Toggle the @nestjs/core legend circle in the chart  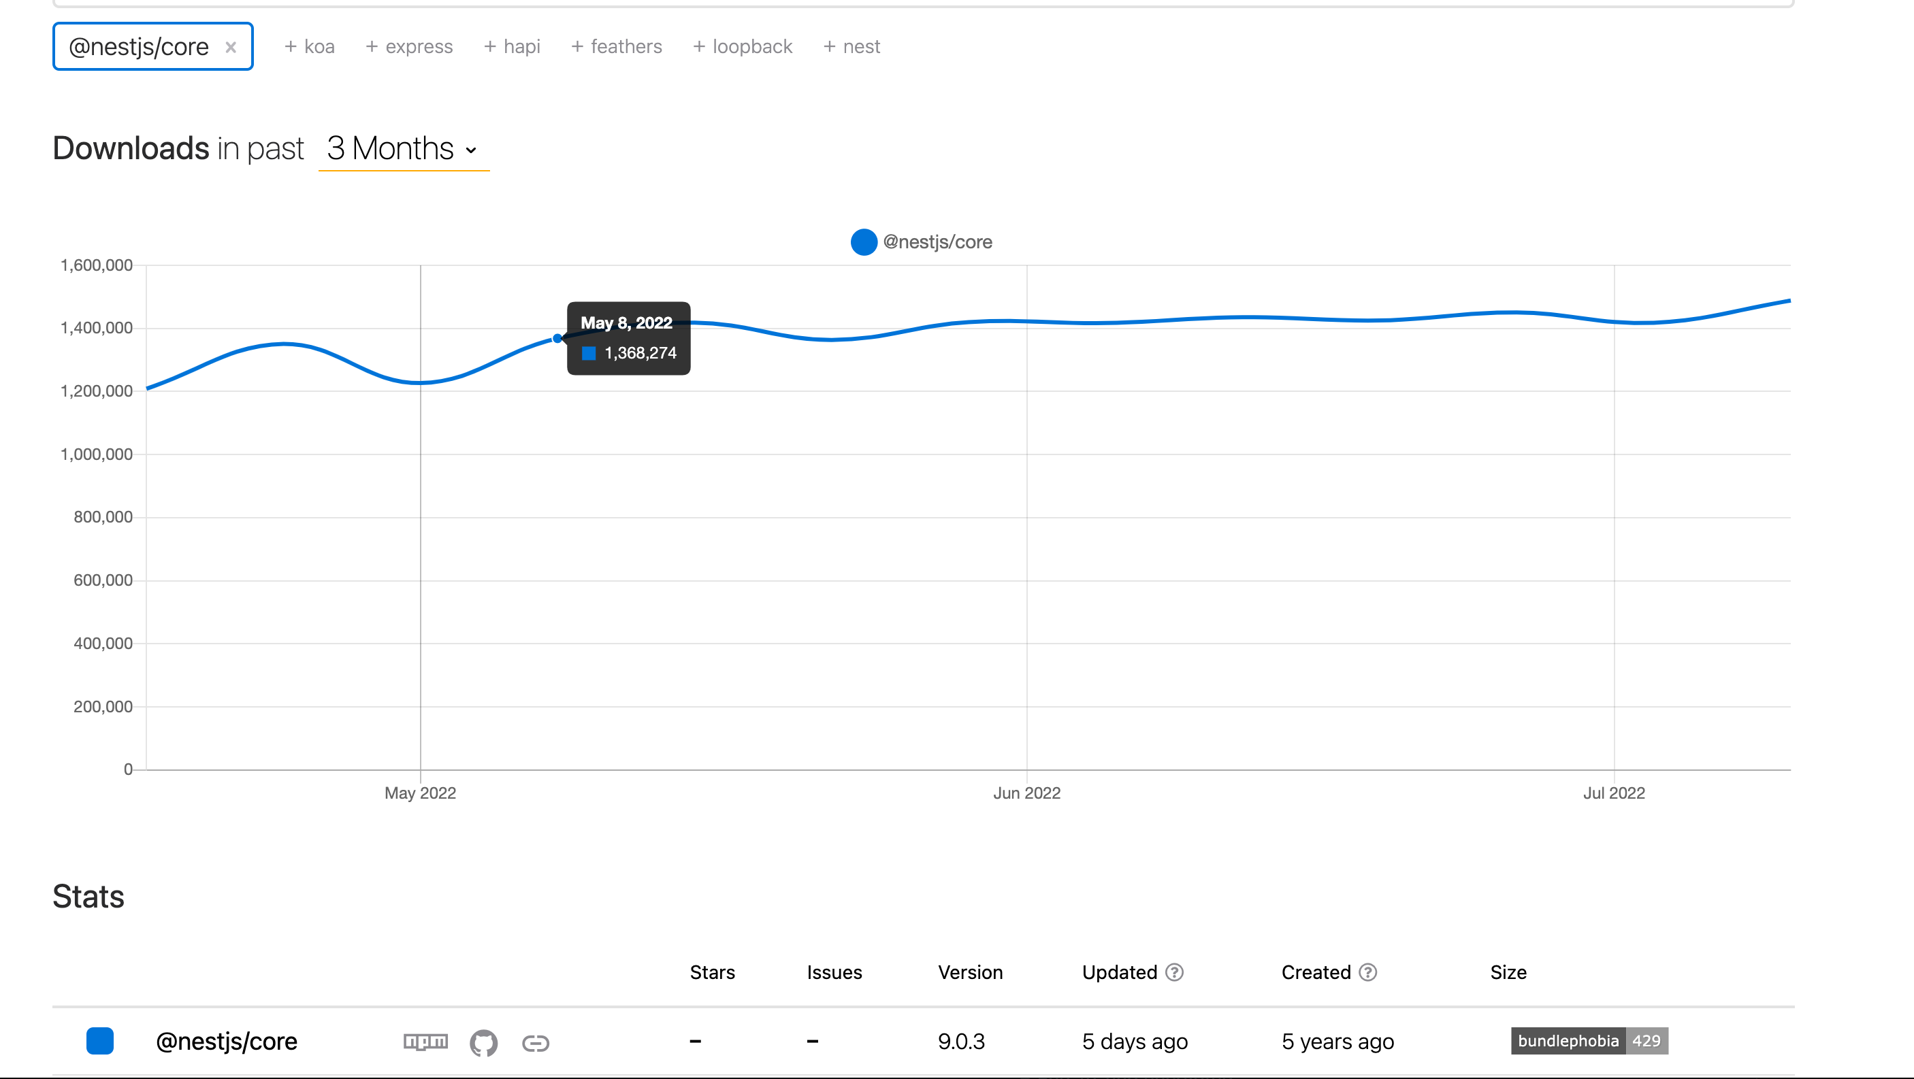coord(863,242)
